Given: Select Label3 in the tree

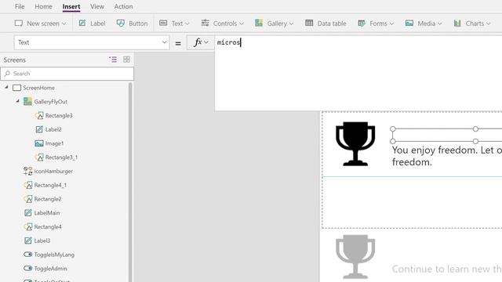Looking at the screenshot, I should click(42, 240).
